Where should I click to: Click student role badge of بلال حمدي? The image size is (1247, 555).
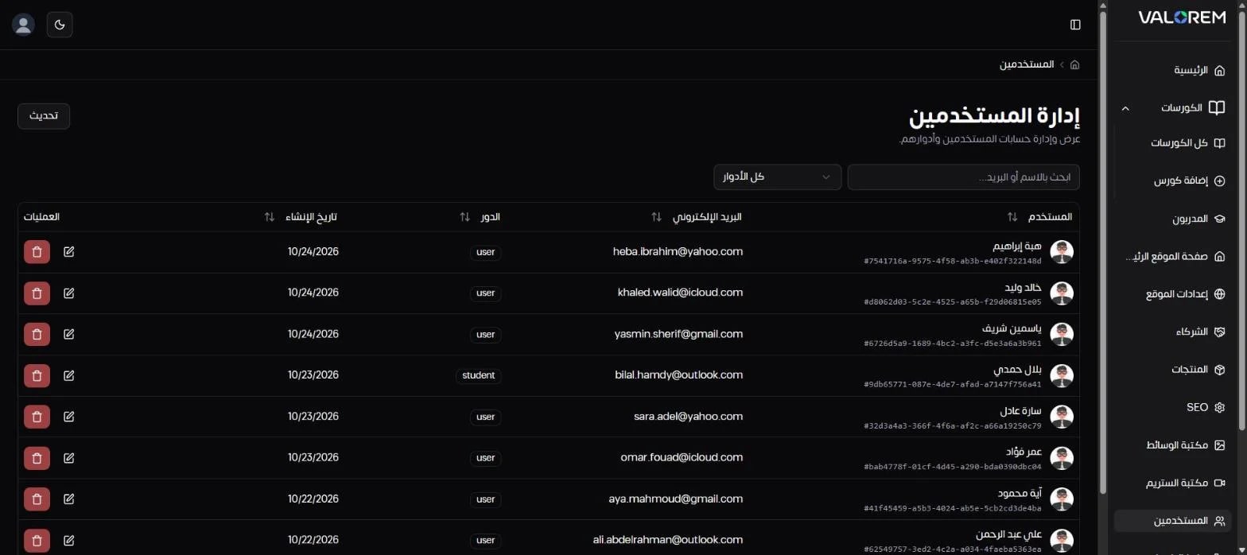click(x=479, y=375)
